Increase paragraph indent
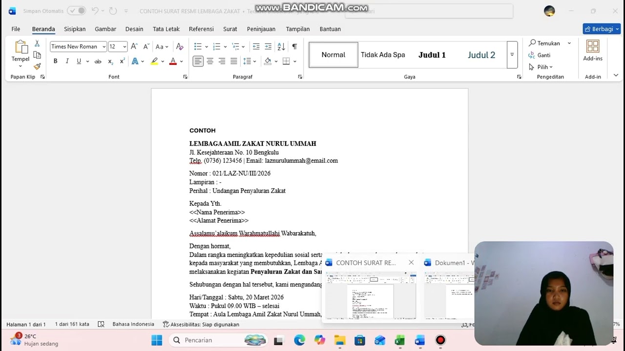The width and height of the screenshot is (625, 351). click(x=268, y=47)
